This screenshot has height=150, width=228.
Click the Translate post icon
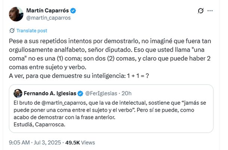[12, 31]
